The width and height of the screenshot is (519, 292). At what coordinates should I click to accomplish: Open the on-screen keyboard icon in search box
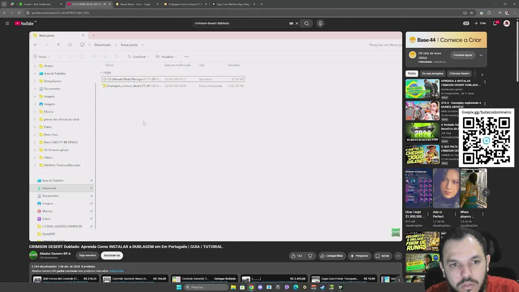291,24
